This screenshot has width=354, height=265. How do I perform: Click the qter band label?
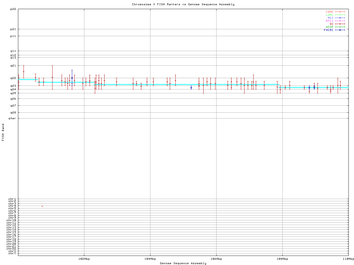(12, 118)
